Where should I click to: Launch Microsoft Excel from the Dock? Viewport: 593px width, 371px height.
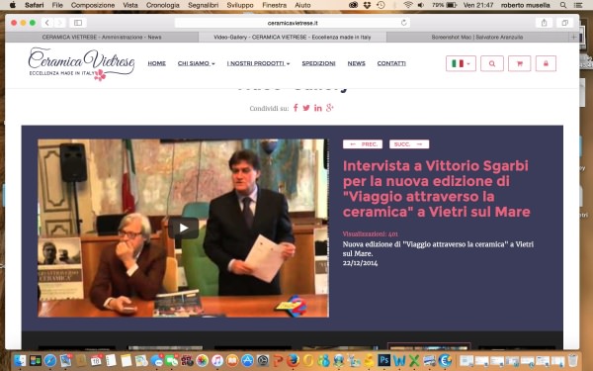[414, 360]
